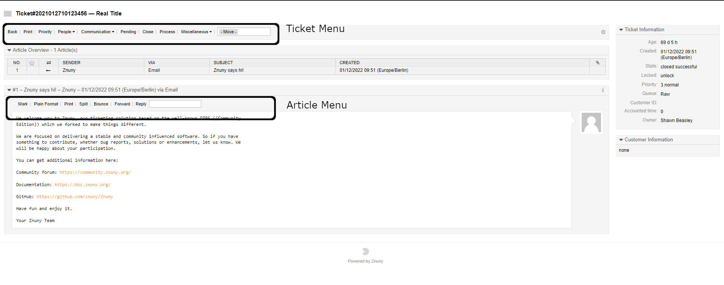This screenshot has width=724, height=285.
Task: Click the star column icon in article table header
Action: click(x=32, y=63)
